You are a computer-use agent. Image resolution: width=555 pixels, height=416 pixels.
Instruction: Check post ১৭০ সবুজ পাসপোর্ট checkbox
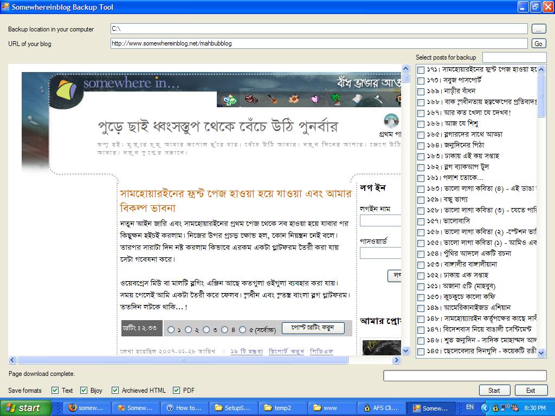pos(421,81)
